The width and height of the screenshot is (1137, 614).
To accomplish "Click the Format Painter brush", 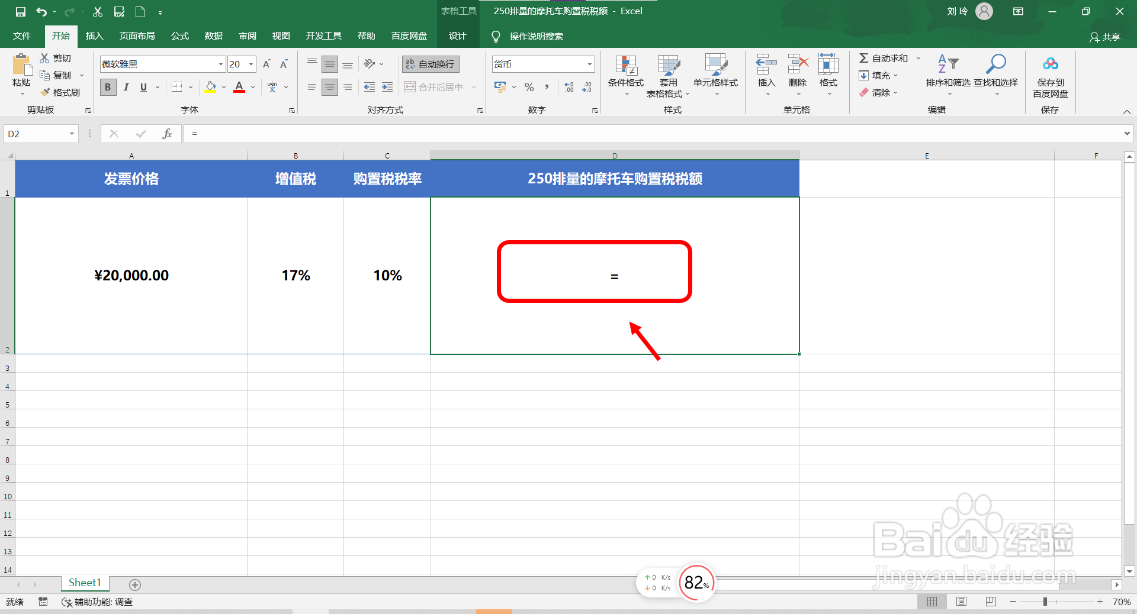I will tap(60, 92).
